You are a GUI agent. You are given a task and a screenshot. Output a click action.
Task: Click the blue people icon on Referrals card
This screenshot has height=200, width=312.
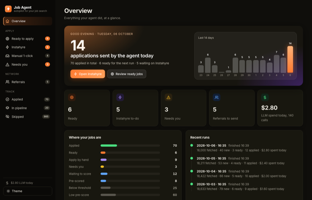(x=217, y=97)
